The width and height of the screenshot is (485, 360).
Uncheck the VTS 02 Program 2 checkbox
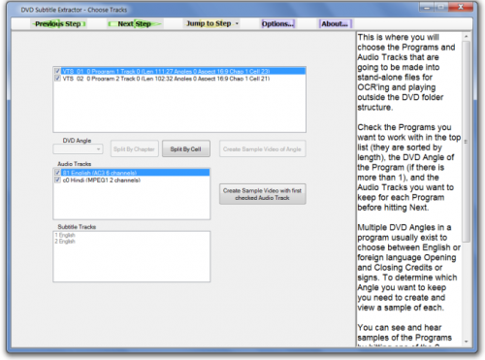pos(57,79)
